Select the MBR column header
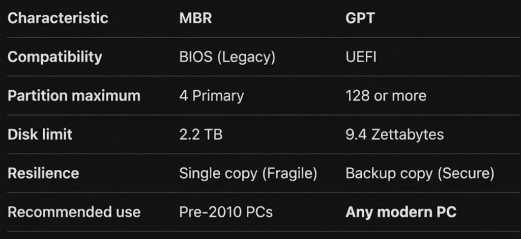 [196, 18]
